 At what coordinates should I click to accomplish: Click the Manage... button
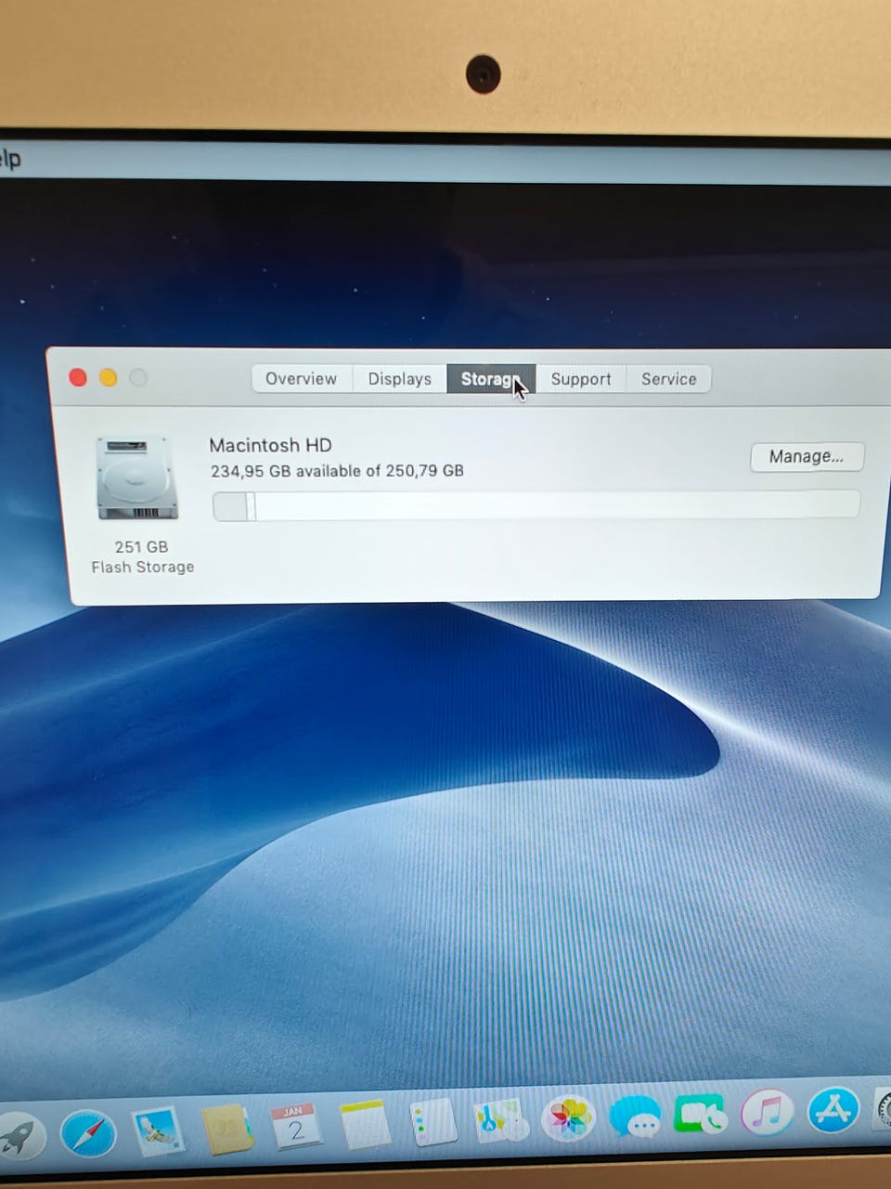point(807,456)
